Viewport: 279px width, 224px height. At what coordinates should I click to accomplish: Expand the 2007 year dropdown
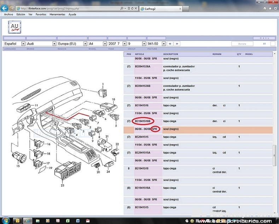(124, 44)
